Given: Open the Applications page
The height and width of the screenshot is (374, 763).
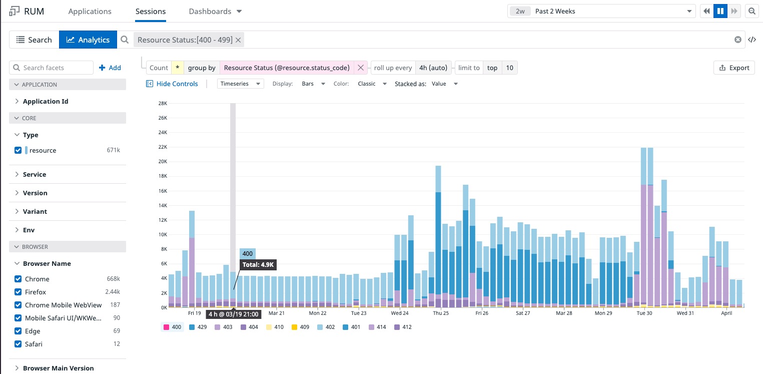Looking at the screenshot, I should click(x=90, y=11).
